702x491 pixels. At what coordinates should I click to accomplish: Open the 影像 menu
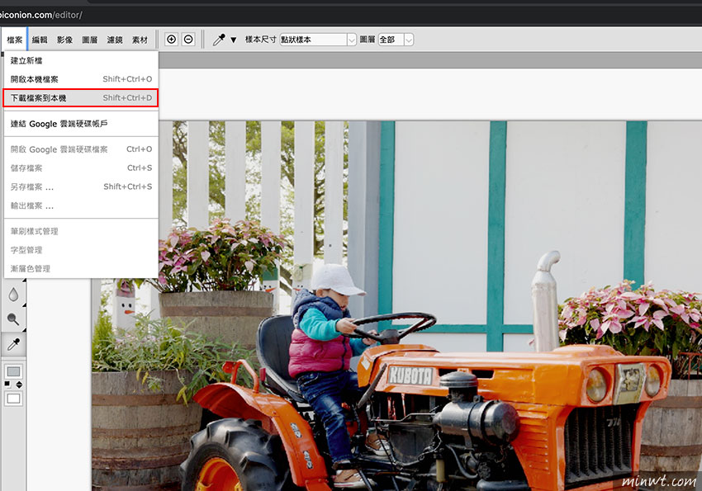point(65,40)
